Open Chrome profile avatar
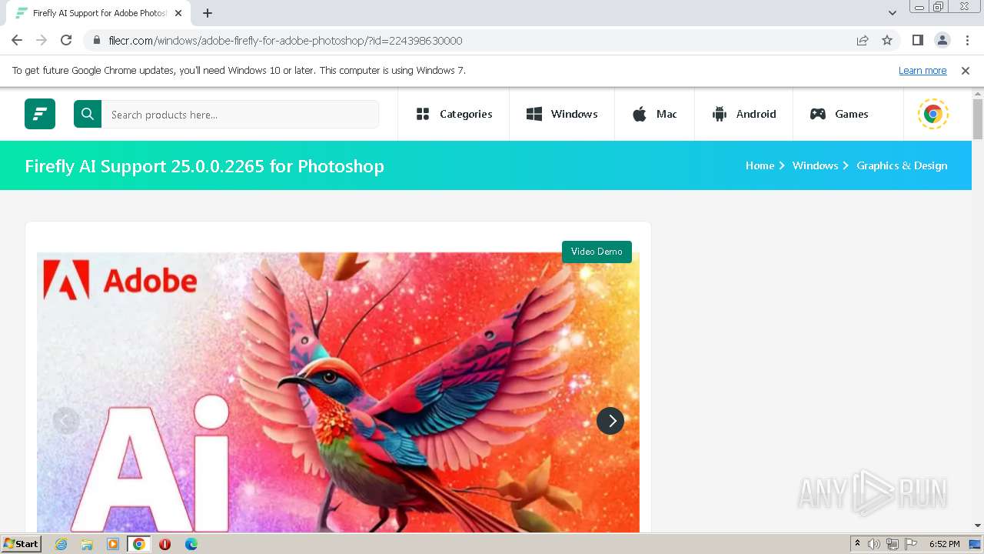Image resolution: width=984 pixels, height=554 pixels. point(942,40)
